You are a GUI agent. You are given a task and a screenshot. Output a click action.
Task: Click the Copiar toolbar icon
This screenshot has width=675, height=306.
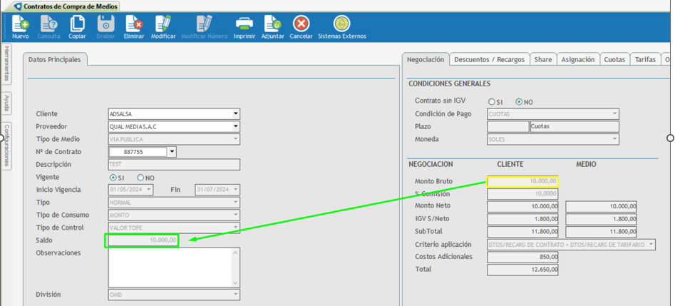click(x=77, y=24)
